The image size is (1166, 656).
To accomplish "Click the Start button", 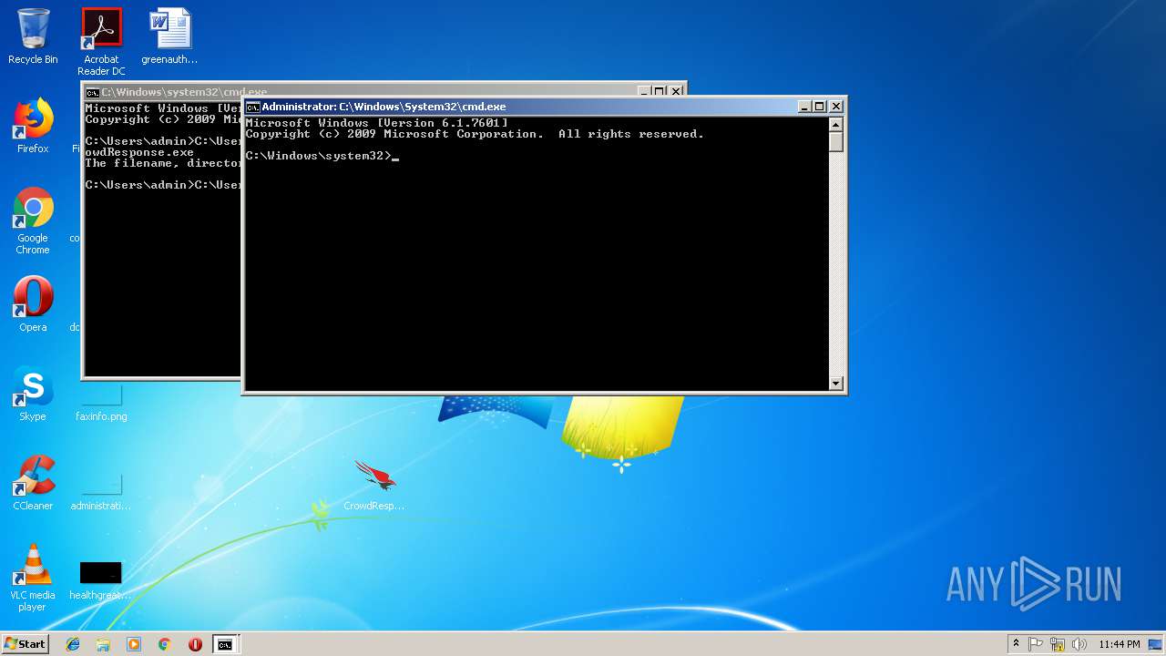I will [x=26, y=643].
